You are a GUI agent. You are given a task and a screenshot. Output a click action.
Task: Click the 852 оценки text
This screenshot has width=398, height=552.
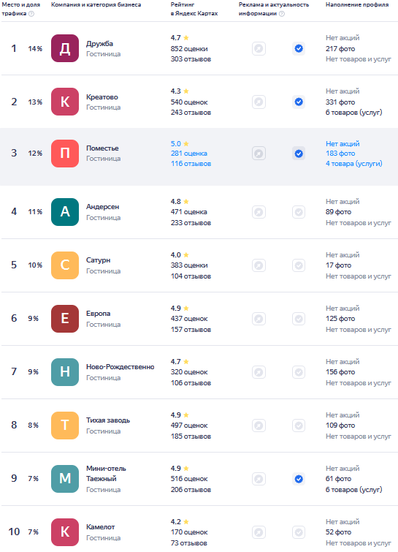pos(189,49)
